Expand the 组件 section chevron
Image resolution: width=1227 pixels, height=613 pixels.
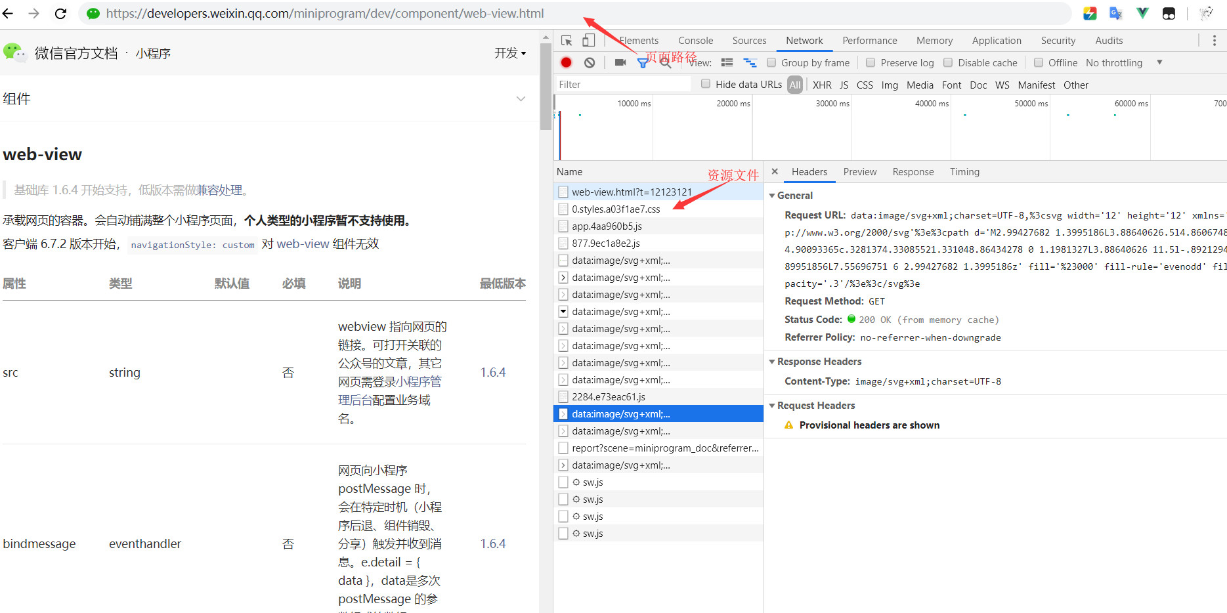pos(521,99)
